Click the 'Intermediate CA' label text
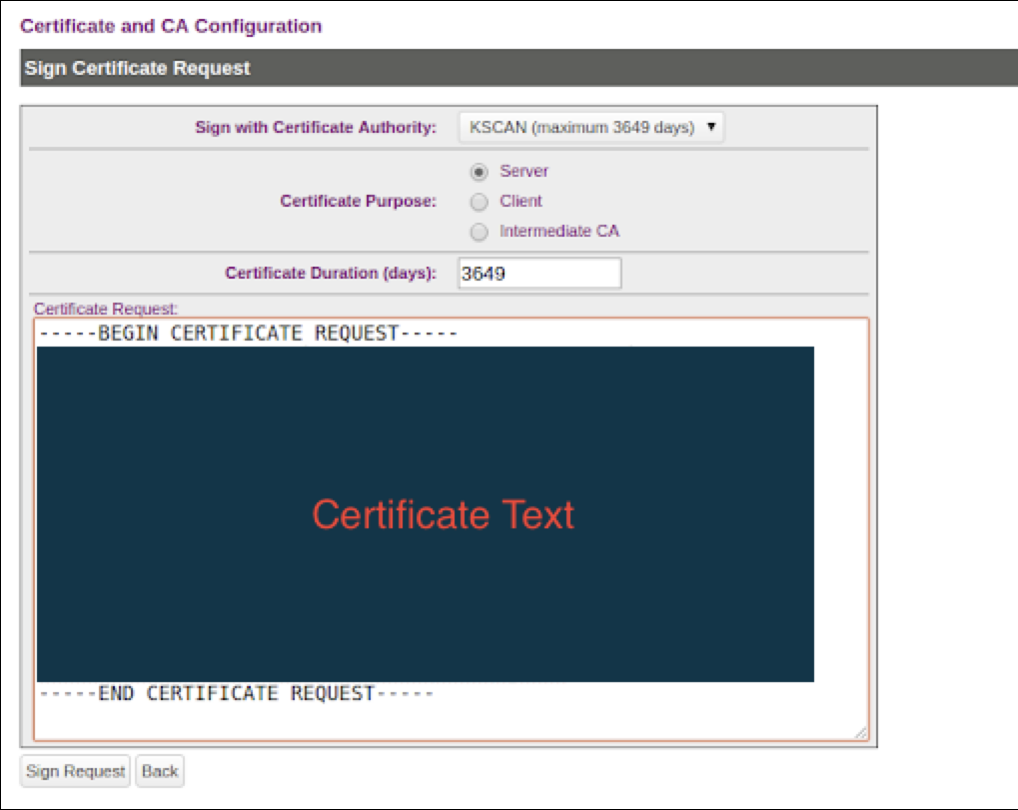Screen dimensions: 1018x810 [x=559, y=232]
